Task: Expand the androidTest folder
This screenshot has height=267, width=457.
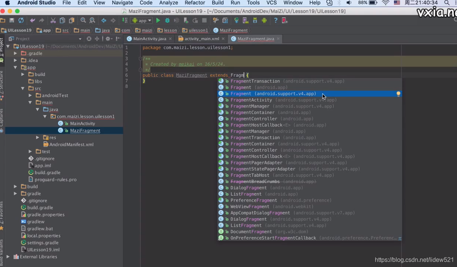Action: [x=31, y=96]
